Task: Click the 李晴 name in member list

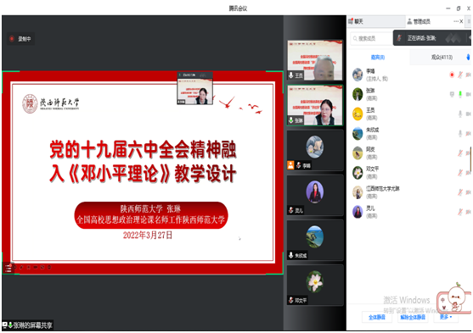Action: [x=370, y=71]
